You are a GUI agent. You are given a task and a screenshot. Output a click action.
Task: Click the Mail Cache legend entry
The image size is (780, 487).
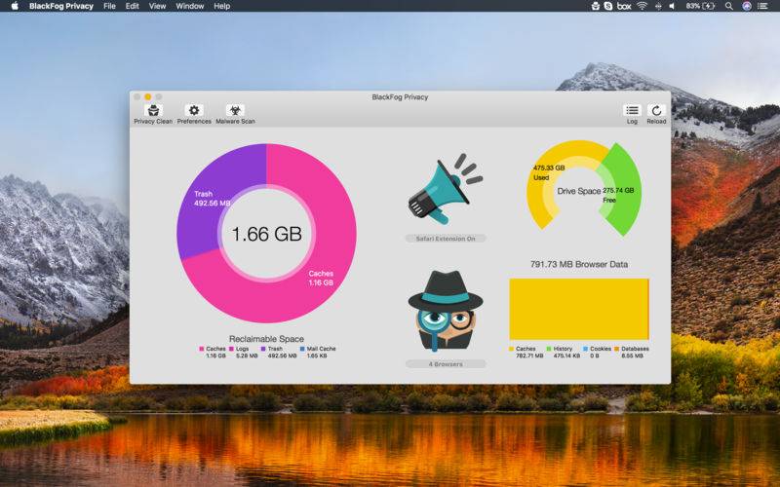click(318, 352)
